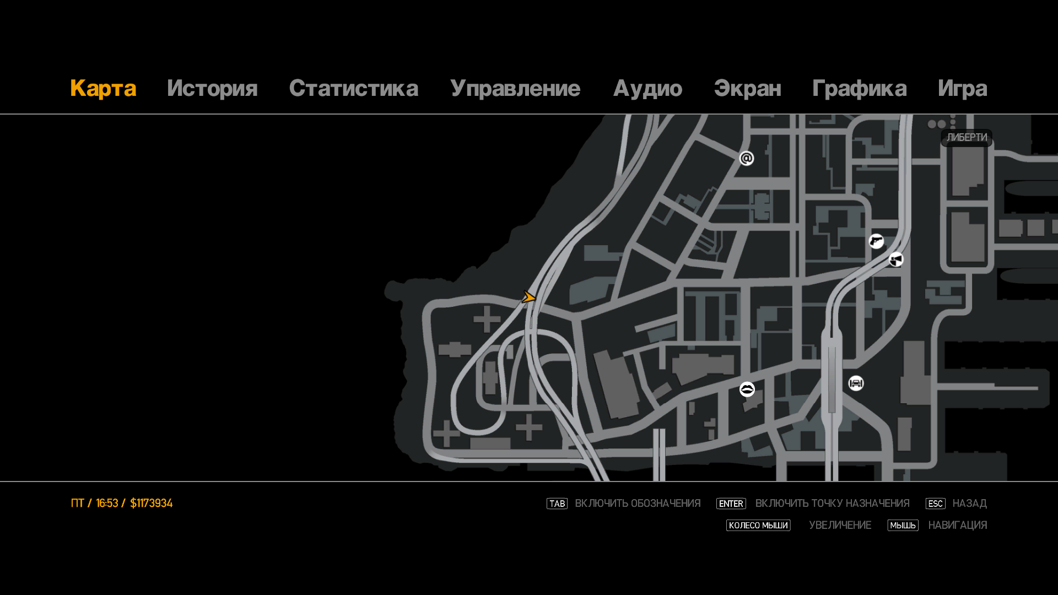Enable waypoint via ВКЛЮЧИТЬ ТОЧКУ НАЗНАЧЕНИЯ

pyautogui.click(x=832, y=504)
